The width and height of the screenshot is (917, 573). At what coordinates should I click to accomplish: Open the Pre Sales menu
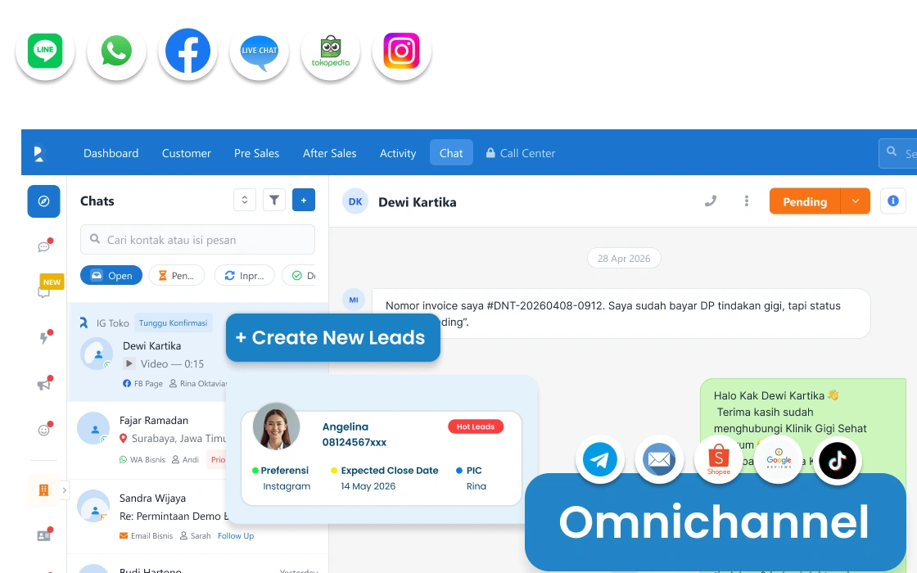pyautogui.click(x=257, y=153)
